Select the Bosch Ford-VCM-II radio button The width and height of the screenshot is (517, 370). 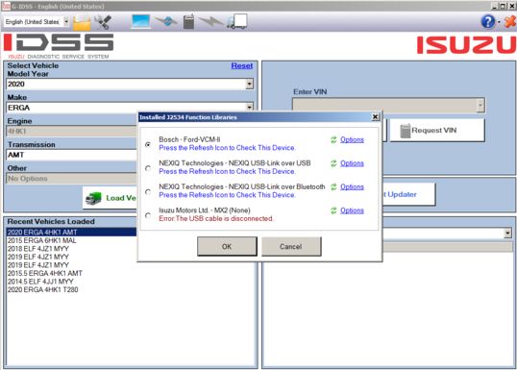148,144
